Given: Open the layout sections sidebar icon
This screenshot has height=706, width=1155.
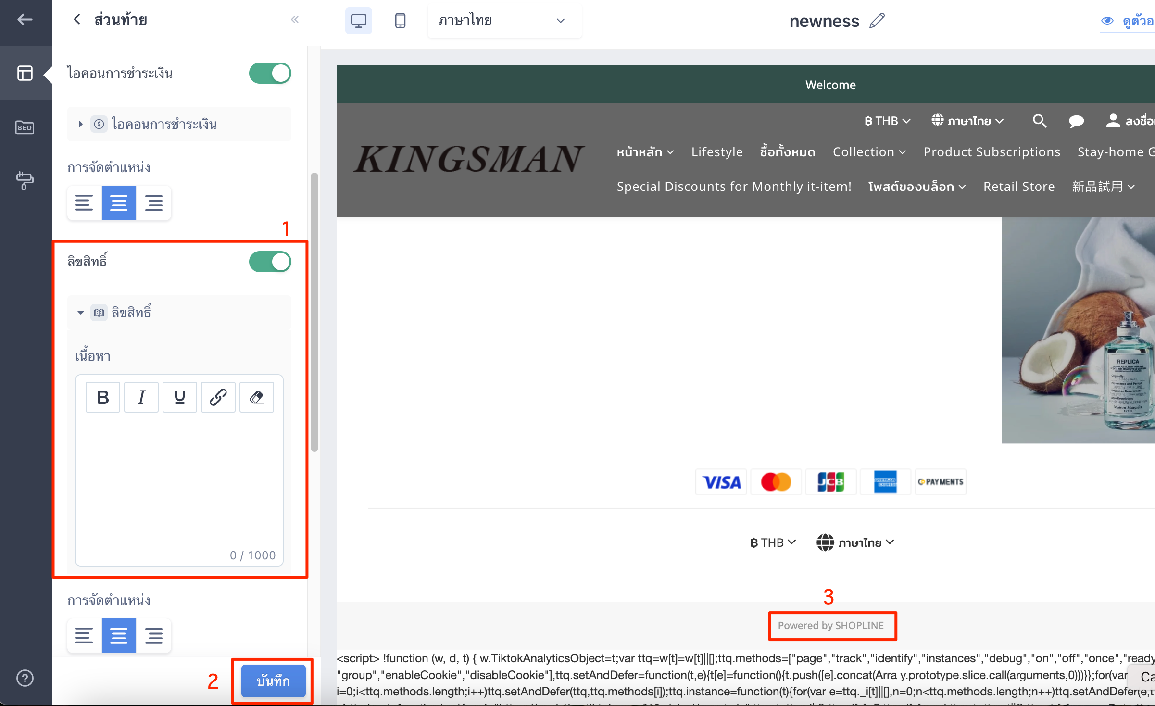Looking at the screenshot, I should 25,73.
